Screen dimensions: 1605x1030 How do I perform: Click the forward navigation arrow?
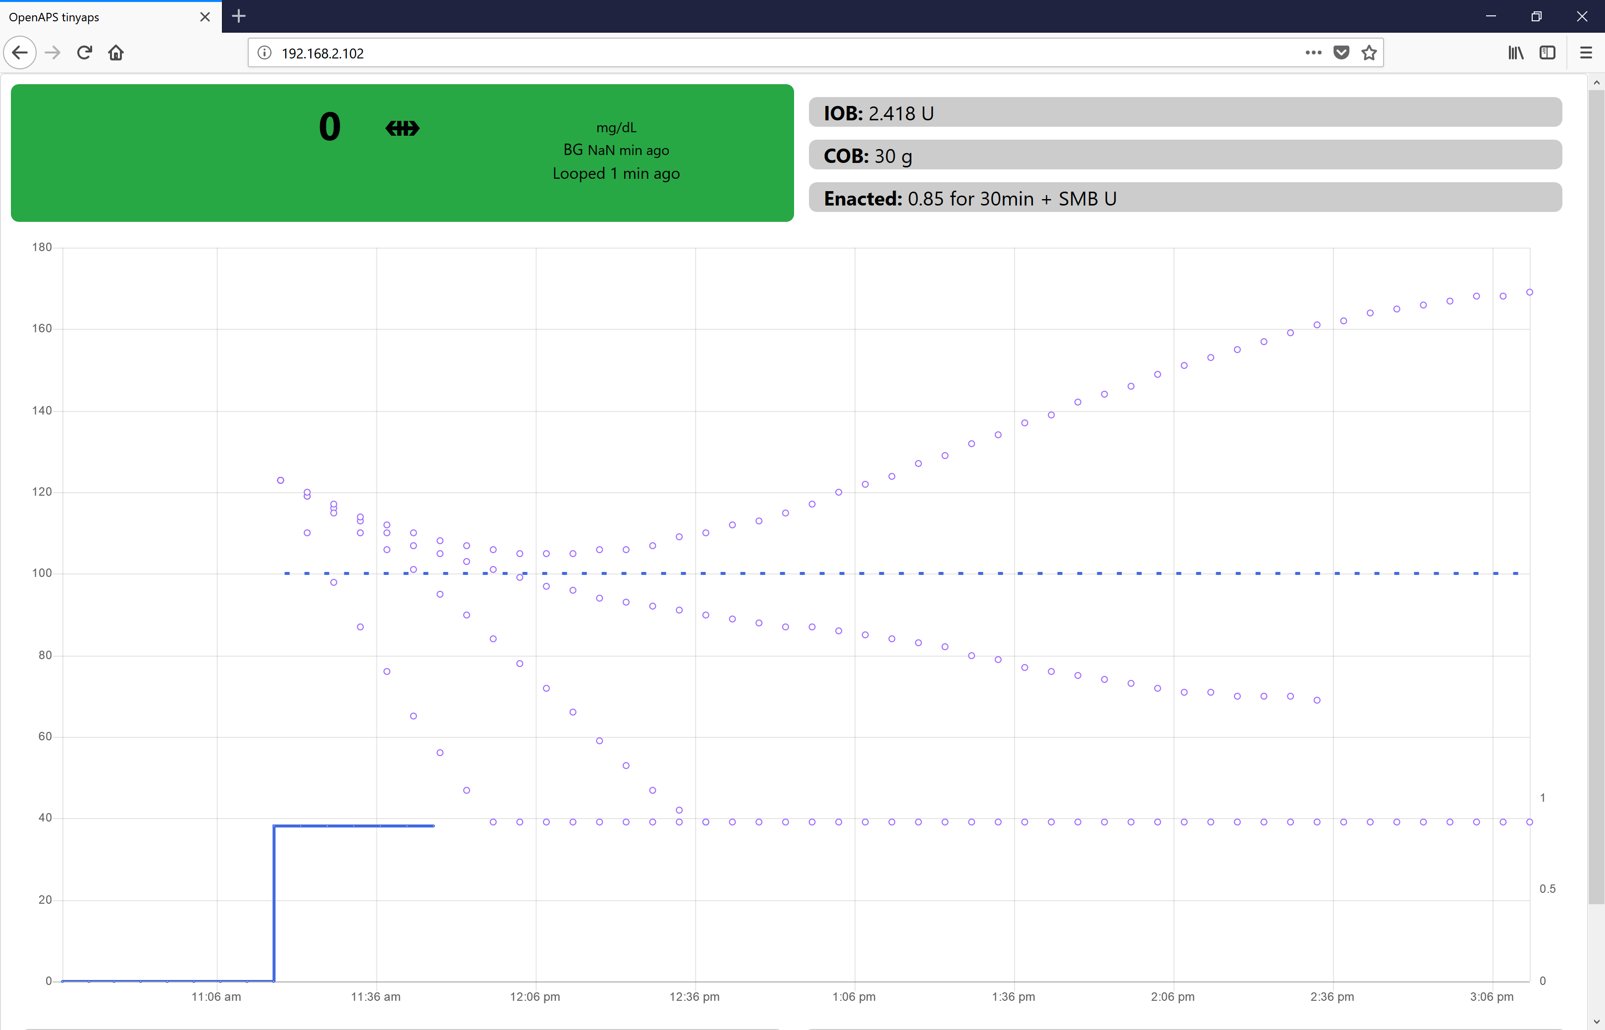(x=52, y=53)
